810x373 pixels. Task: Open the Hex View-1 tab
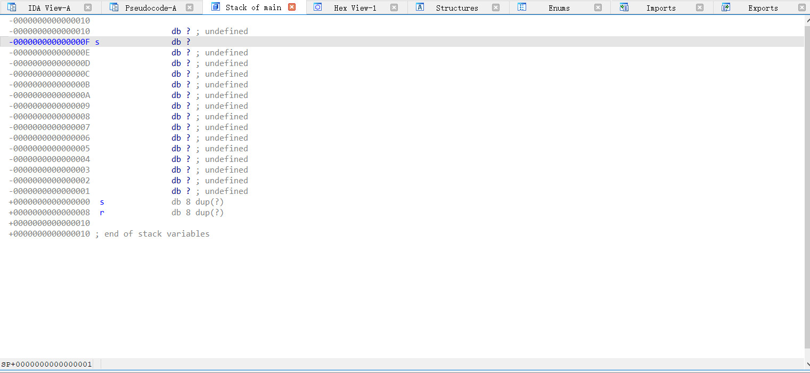pyautogui.click(x=355, y=8)
